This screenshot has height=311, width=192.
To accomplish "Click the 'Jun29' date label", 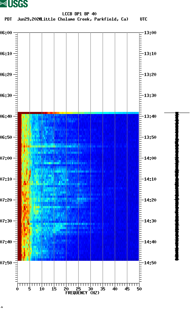I will 23,19.
